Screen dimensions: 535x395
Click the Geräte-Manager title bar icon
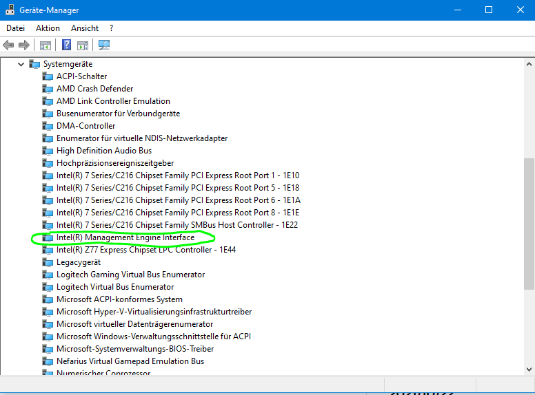tap(10, 10)
